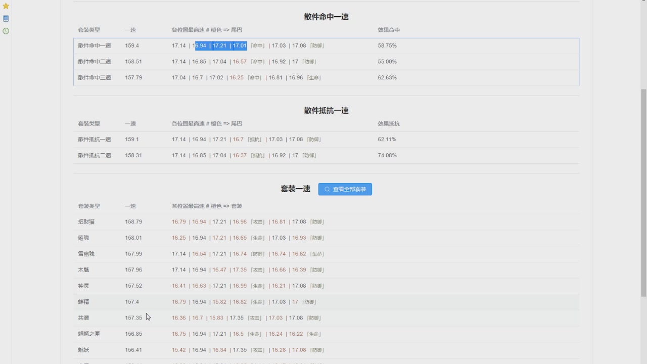Viewport: 647px width, 364px height.
Task: Click 各位置最高速 # 橙色 => 套装 header
Action: point(207,206)
